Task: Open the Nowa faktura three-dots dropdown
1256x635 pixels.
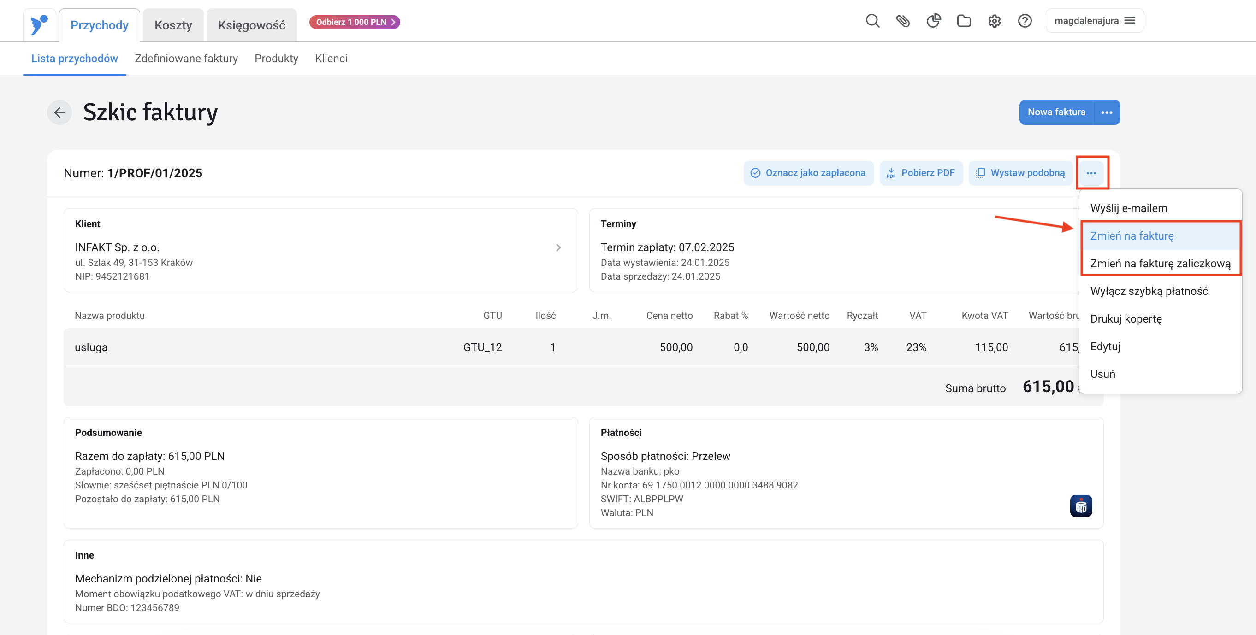Action: click(1106, 112)
